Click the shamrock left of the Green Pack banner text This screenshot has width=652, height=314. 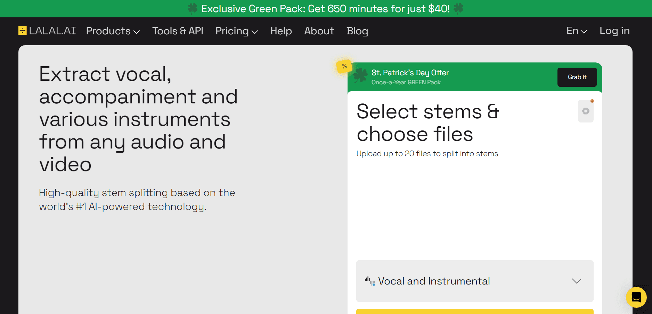tap(193, 9)
